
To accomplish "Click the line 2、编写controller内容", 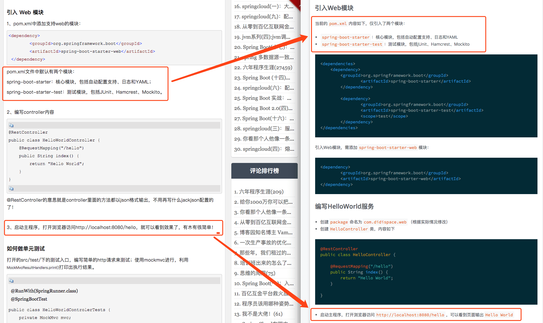I will (x=30, y=112).
